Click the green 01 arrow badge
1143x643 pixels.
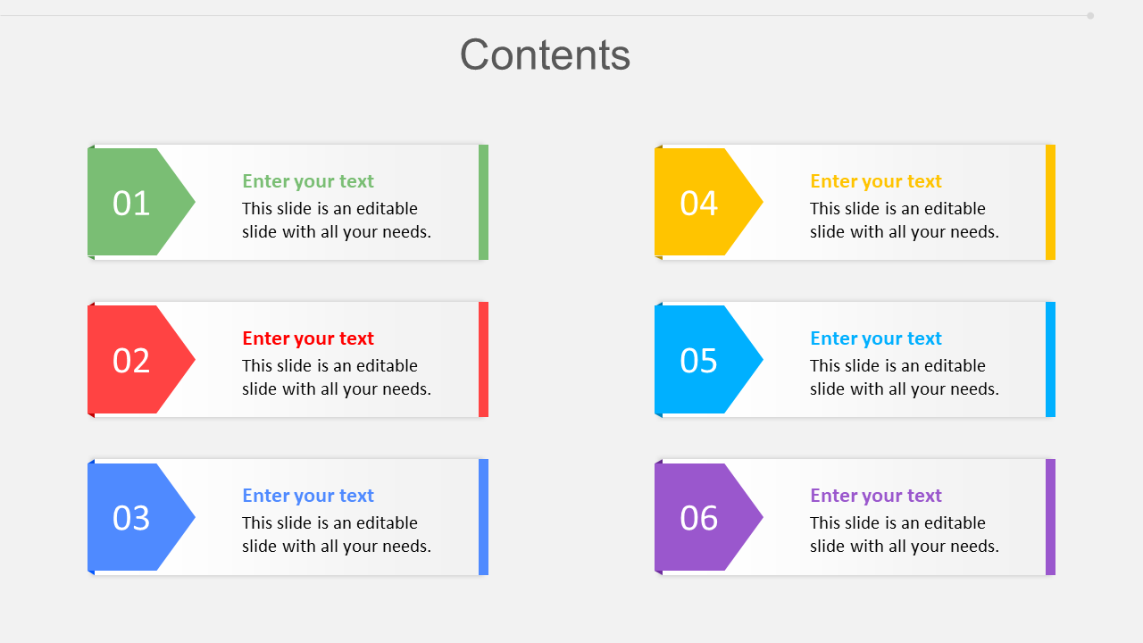pyautogui.click(x=134, y=203)
